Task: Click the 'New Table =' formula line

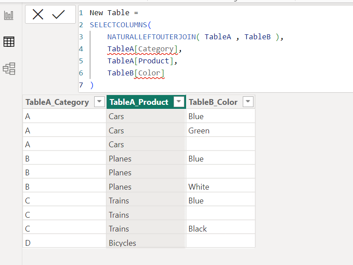Action: tap(114, 13)
